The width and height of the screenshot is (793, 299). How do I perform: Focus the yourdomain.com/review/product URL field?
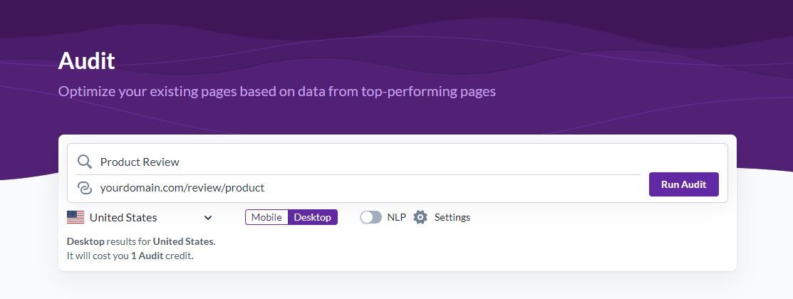369,188
